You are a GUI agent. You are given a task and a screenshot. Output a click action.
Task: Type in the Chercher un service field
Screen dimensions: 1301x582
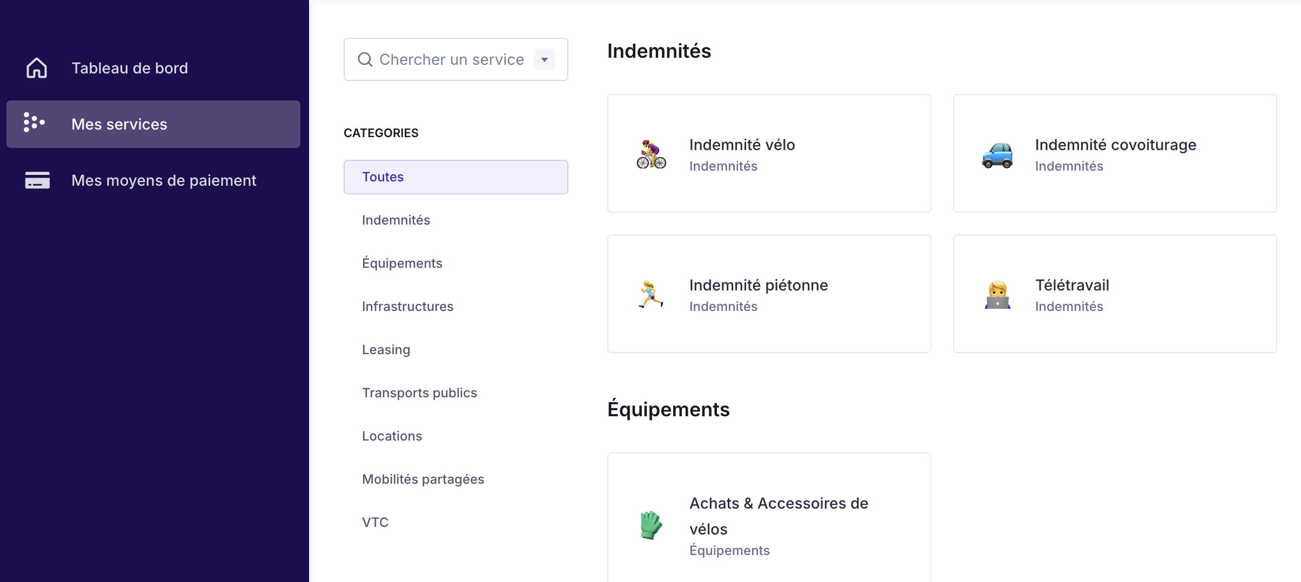coord(451,59)
